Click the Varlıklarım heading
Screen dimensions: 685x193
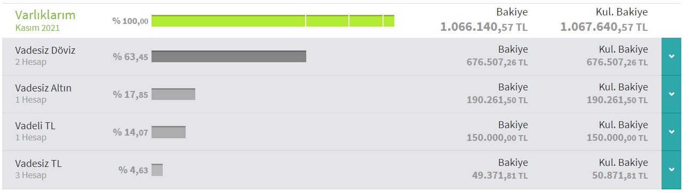click(45, 15)
